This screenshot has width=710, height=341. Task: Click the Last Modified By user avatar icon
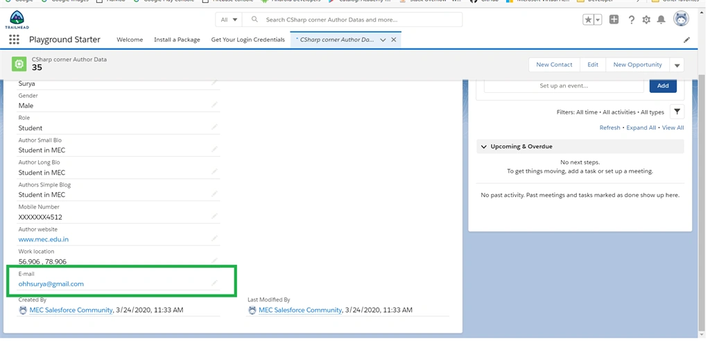pos(252,311)
